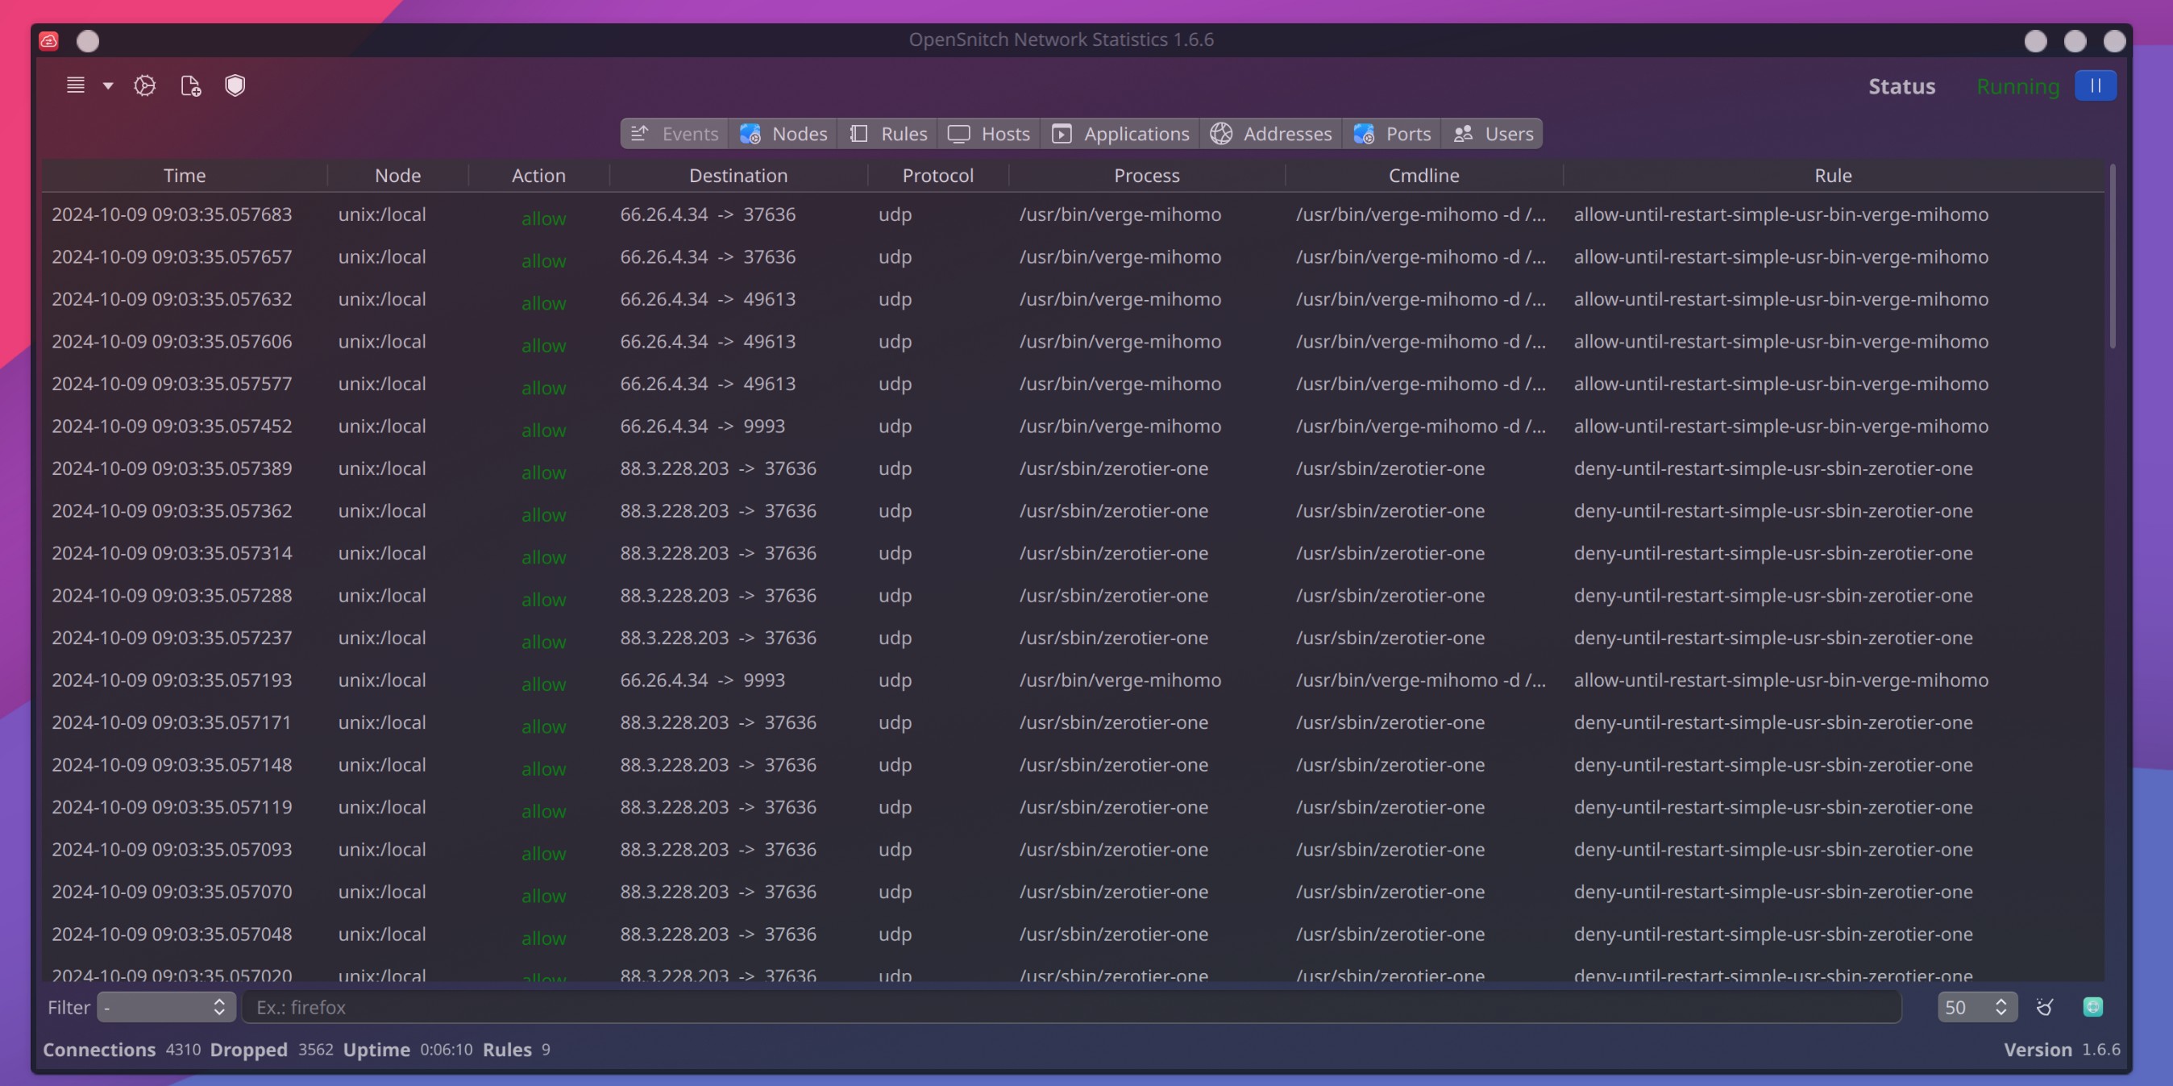The image size is (2173, 1086).
Task: Click the Ports tab network icon
Action: (1364, 133)
